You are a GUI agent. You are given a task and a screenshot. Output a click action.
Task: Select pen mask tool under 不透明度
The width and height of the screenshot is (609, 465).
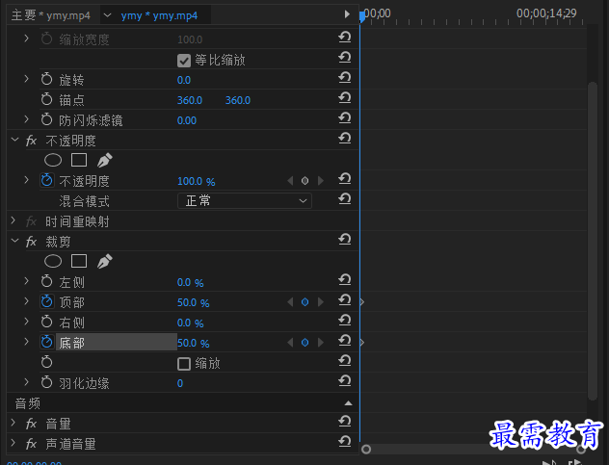point(104,160)
